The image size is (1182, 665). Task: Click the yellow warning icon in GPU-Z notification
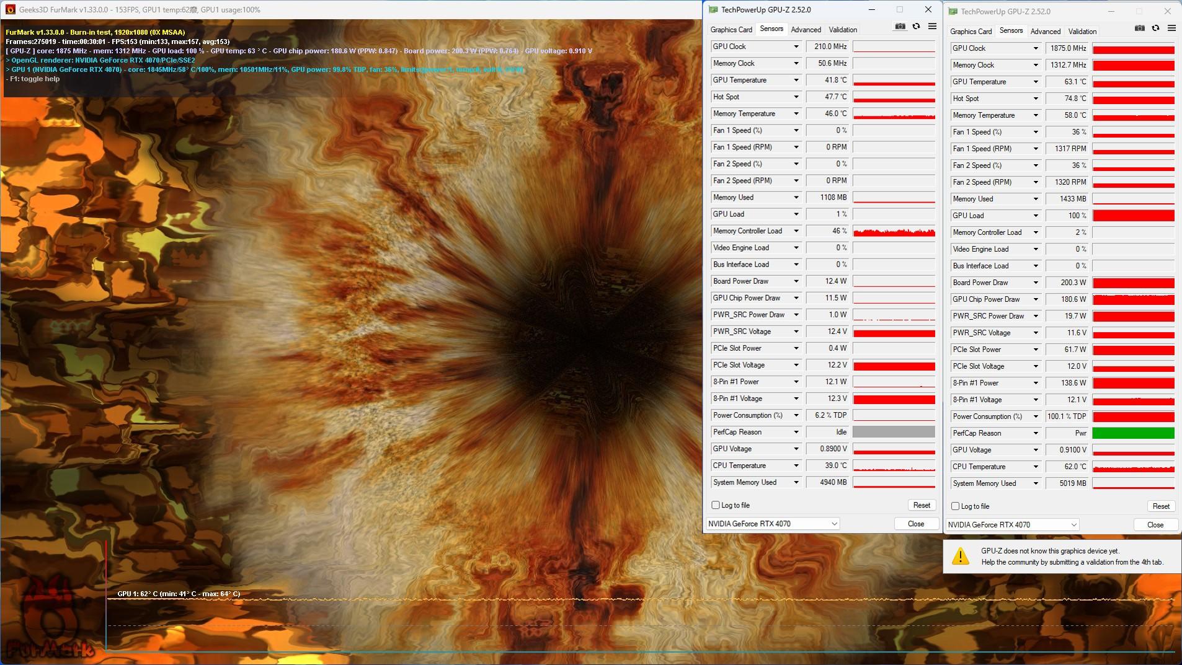click(x=960, y=556)
